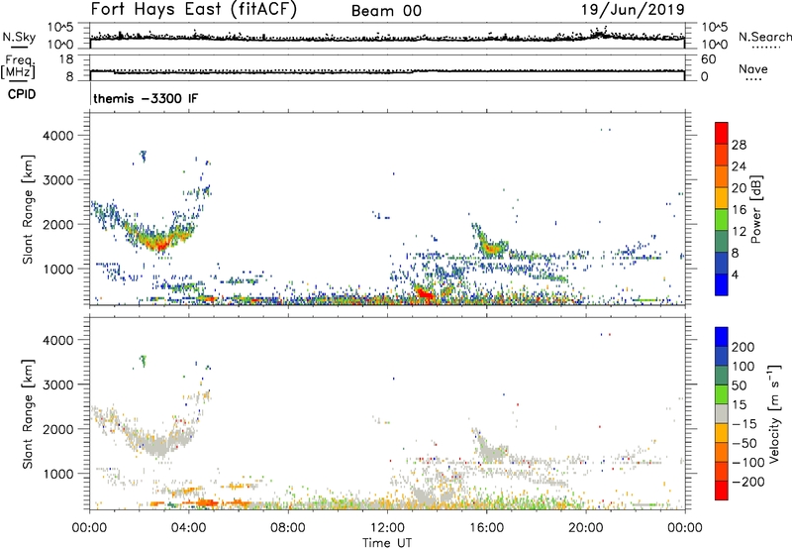The height and width of the screenshot is (549, 792).
Task: Click the date '19/Jun/2019'
Action: tap(633, 10)
